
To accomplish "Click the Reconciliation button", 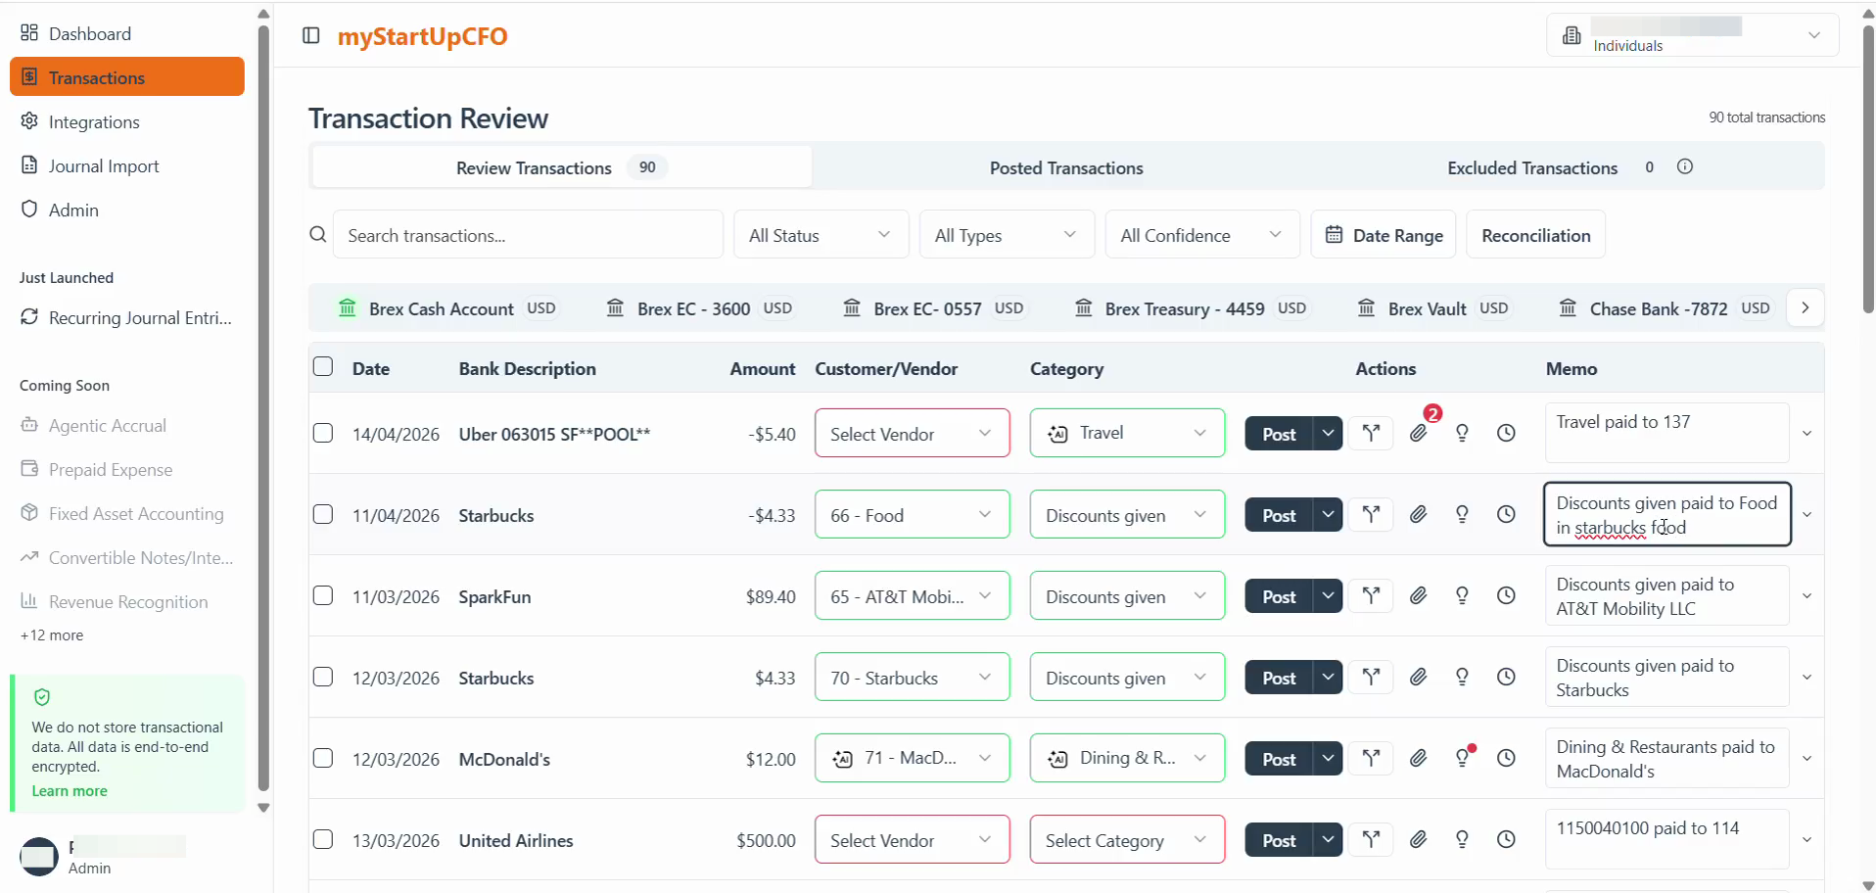I will [1535, 235].
